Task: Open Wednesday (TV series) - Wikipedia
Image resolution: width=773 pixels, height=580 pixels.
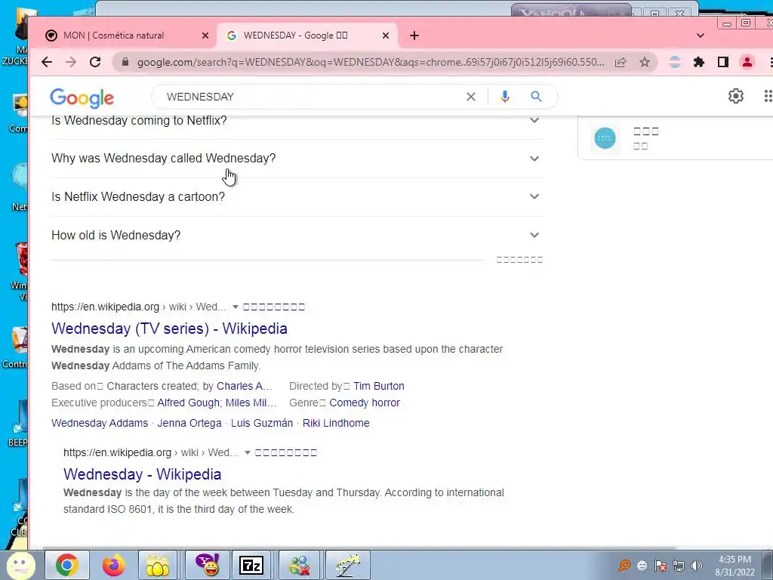Action: 169,329
